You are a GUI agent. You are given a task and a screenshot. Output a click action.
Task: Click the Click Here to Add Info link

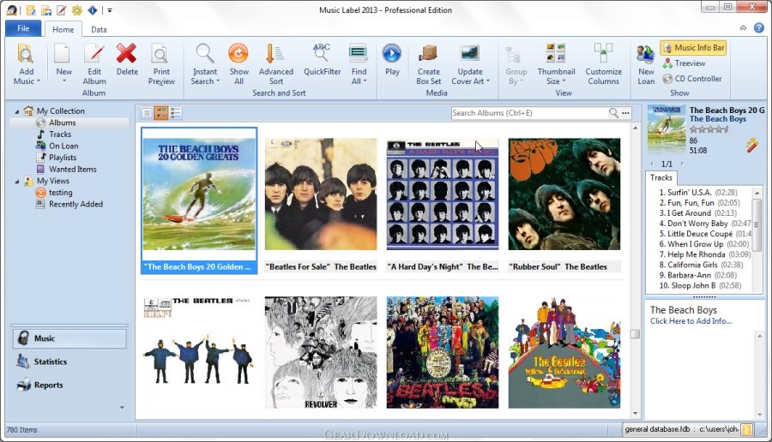[x=691, y=321]
